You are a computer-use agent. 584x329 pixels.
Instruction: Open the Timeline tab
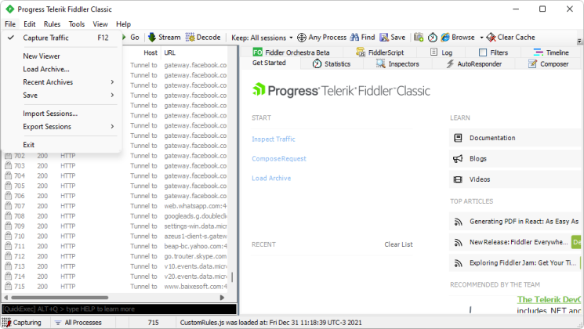point(551,52)
